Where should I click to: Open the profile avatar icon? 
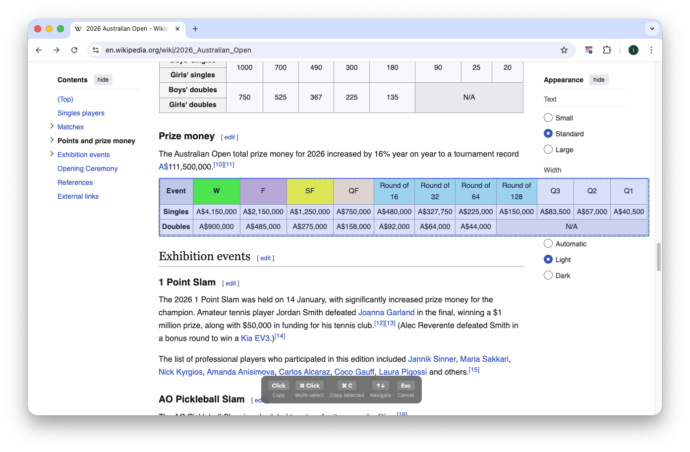pyautogui.click(x=633, y=50)
